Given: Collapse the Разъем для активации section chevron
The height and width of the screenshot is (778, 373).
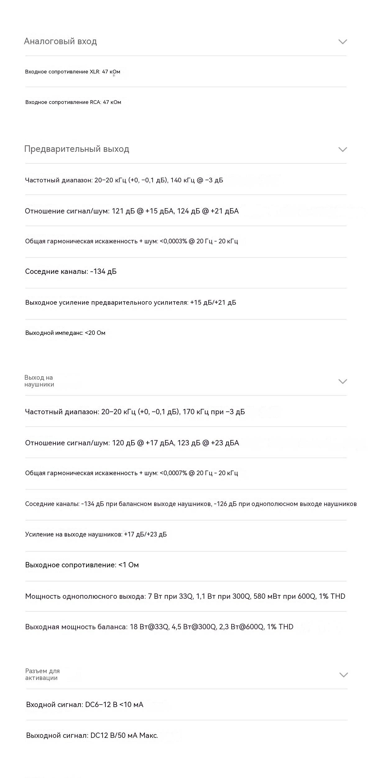Looking at the screenshot, I should coord(343,675).
